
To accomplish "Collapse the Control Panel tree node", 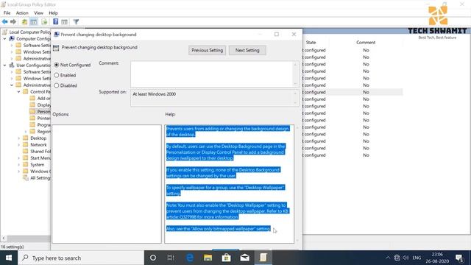I will tap(18, 91).
